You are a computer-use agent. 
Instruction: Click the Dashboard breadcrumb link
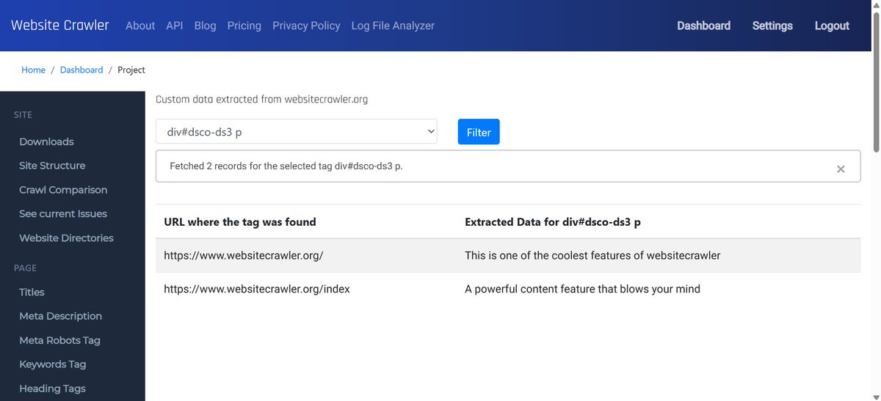pyautogui.click(x=81, y=70)
